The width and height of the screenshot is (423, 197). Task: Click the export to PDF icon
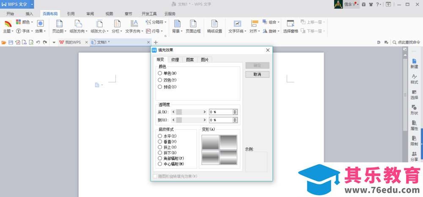[x=18, y=42]
